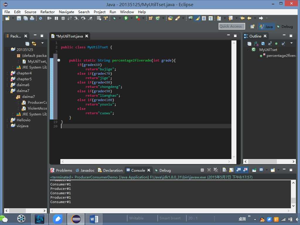Close the MyUtilTset.java editor tab
The height and width of the screenshot is (225, 300).
[x=87, y=36]
